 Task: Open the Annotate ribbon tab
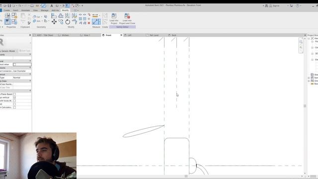coord(25,10)
